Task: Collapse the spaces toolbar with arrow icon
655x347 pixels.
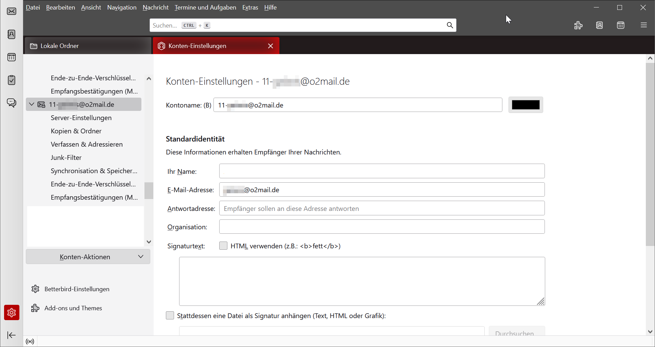Action: [12, 335]
